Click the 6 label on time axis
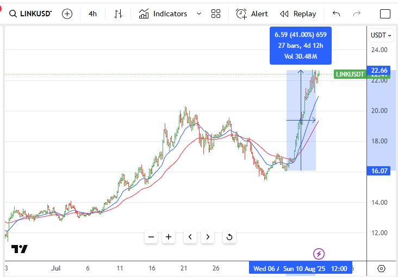 click(88, 268)
